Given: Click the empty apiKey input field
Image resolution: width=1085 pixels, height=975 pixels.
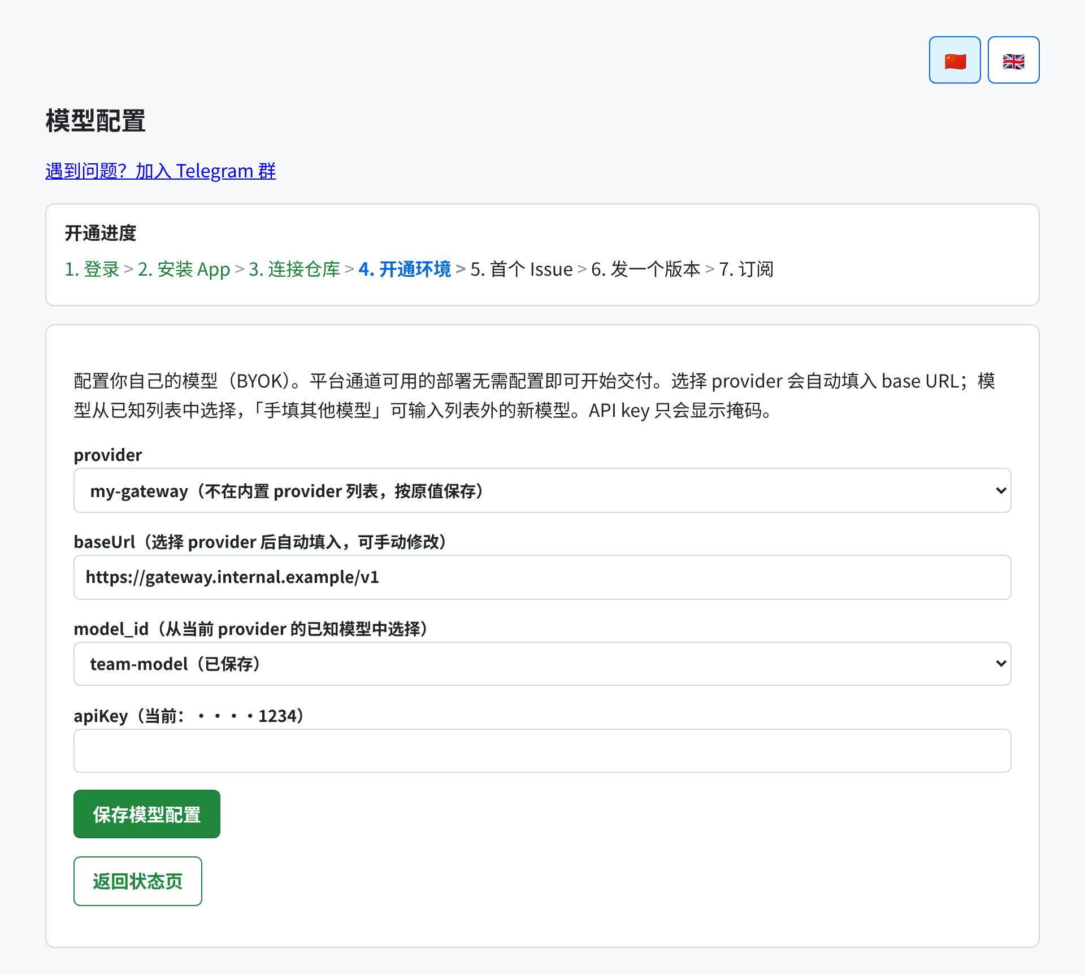Looking at the screenshot, I should [x=542, y=751].
